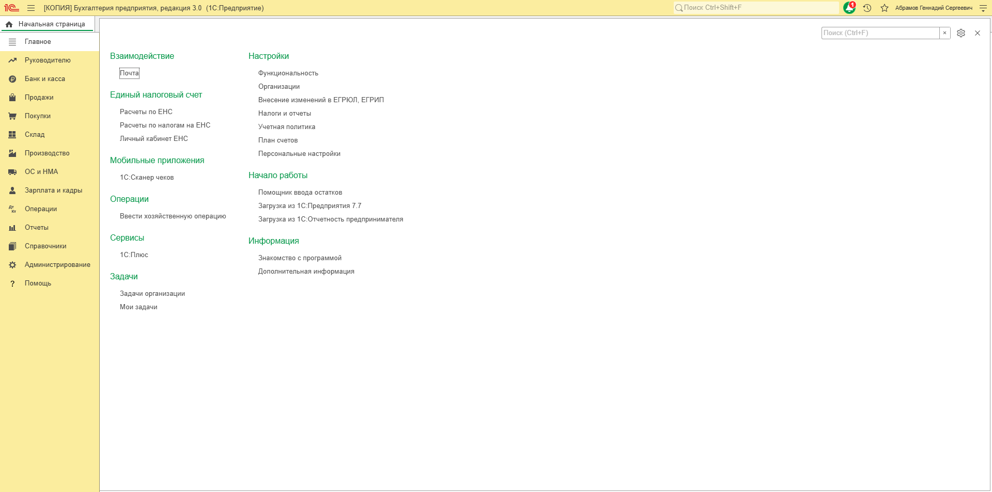Open Загрузка из 1С:Предприятия 7.7
This screenshot has width=992, height=492.
tap(309, 206)
